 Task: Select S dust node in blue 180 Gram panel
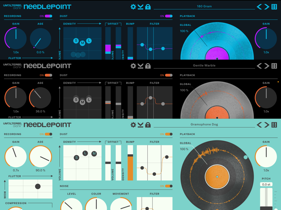[76, 41]
